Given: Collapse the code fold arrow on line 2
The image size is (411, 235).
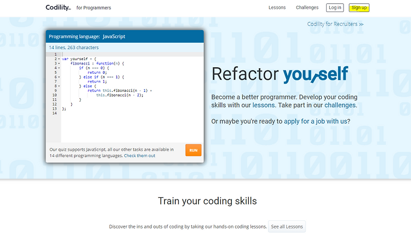Looking at the screenshot, I should (x=59, y=59).
